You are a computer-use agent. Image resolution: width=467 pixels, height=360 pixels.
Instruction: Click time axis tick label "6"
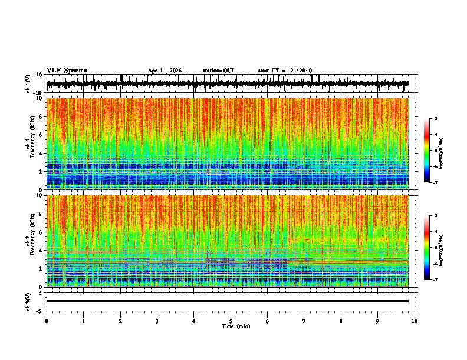point(267,321)
